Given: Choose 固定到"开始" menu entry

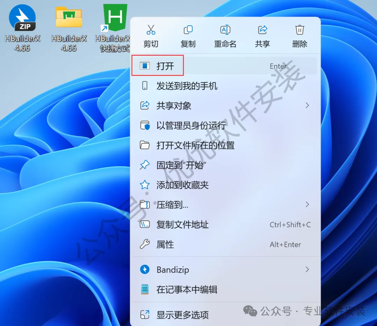Looking at the screenshot, I should click(x=224, y=165).
